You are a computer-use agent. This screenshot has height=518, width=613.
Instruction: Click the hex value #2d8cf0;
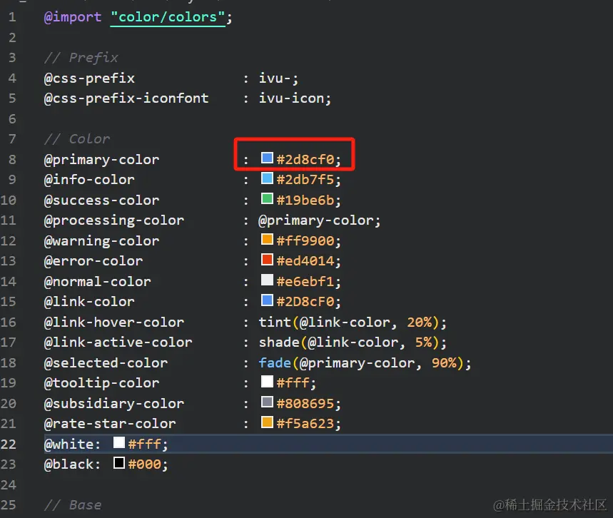pyautogui.click(x=308, y=160)
